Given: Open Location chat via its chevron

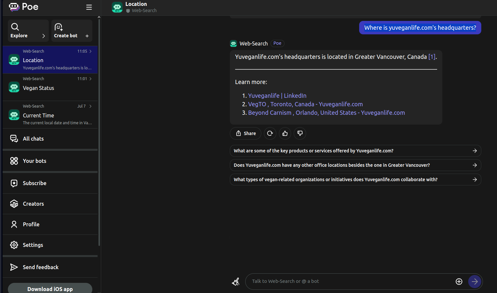Looking at the screenshot, I should click(x=91, y=51).
